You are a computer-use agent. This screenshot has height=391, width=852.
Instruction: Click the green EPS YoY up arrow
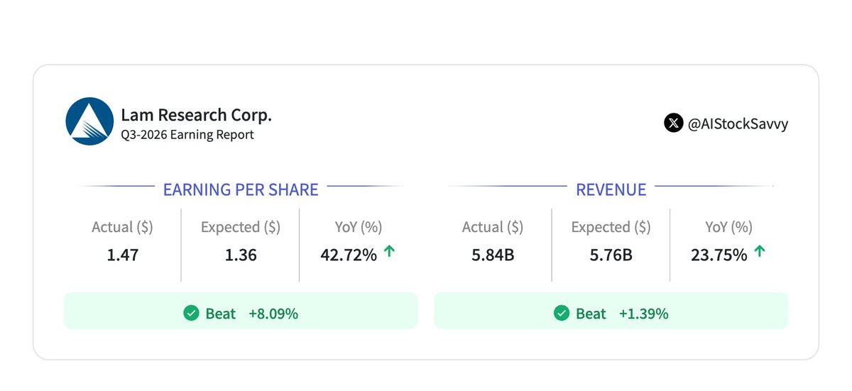pos(389,250)
